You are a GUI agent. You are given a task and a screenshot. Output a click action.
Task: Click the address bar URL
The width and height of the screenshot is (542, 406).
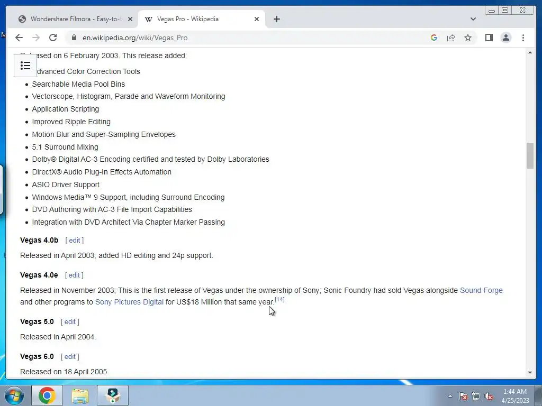tap(135, 38)
